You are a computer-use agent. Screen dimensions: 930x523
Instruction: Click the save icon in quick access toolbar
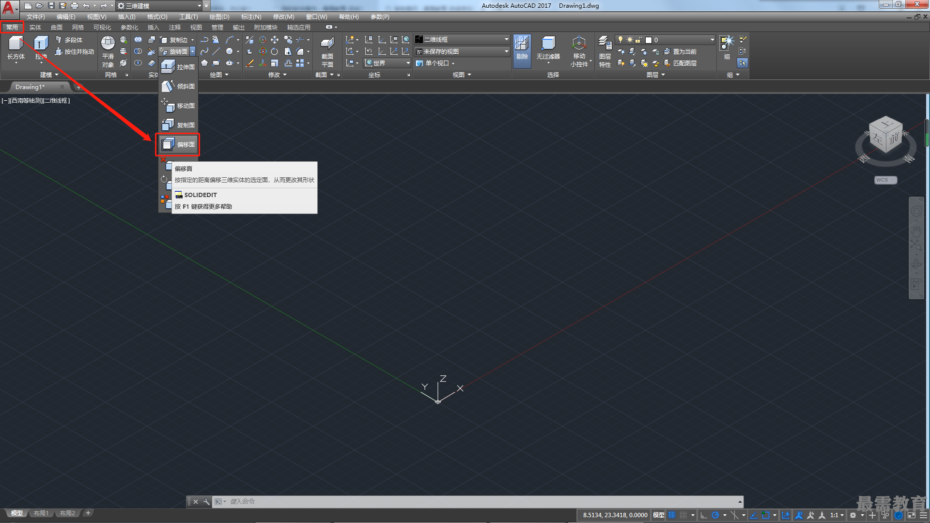pyautogui.click(x=51, y=6)
